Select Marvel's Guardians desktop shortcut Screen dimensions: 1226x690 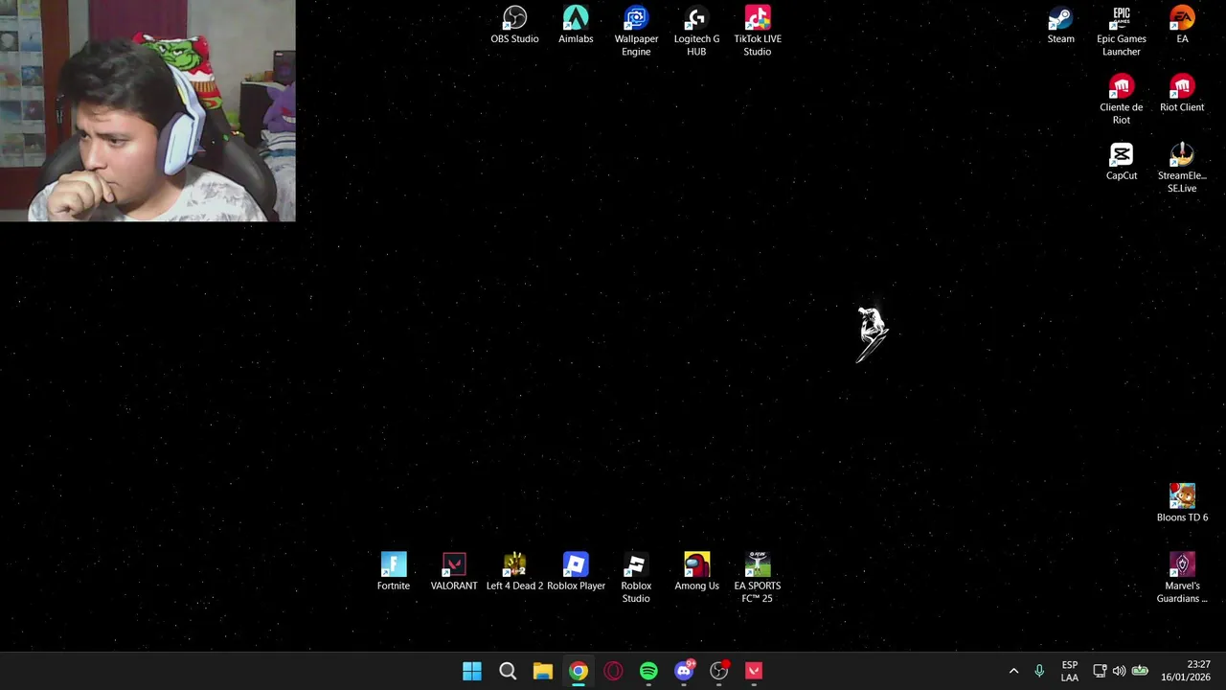1182,578
